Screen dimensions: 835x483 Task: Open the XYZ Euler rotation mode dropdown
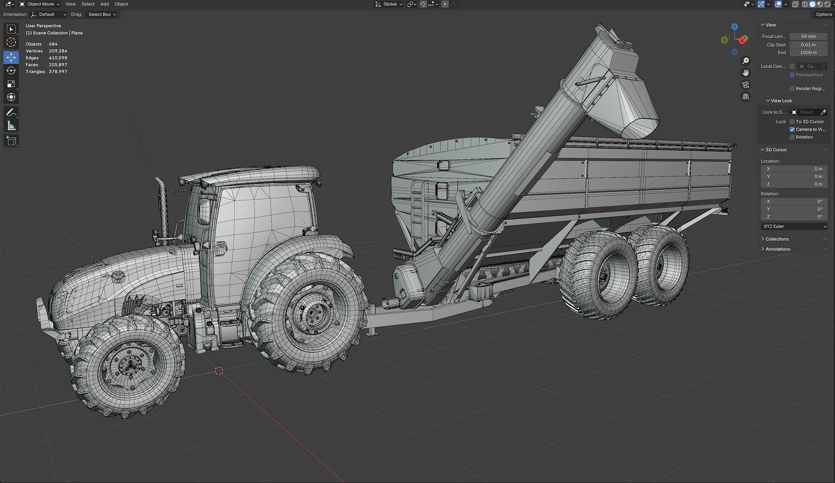pos(794,226)
